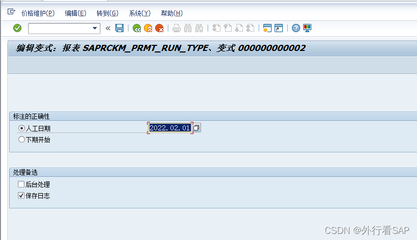Viewport: 417px width, 240px height.
Task: Uncheck the 保存日志 checkbox
Action: 21,196
